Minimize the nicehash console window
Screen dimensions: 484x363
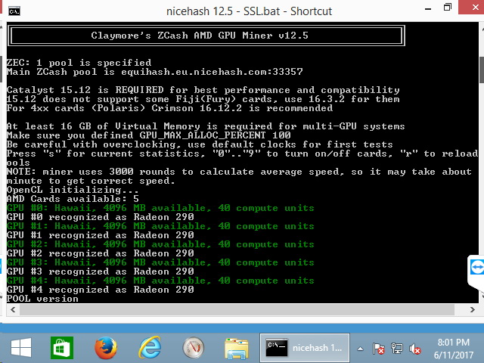pyautogui.click(x=428, y=9)
